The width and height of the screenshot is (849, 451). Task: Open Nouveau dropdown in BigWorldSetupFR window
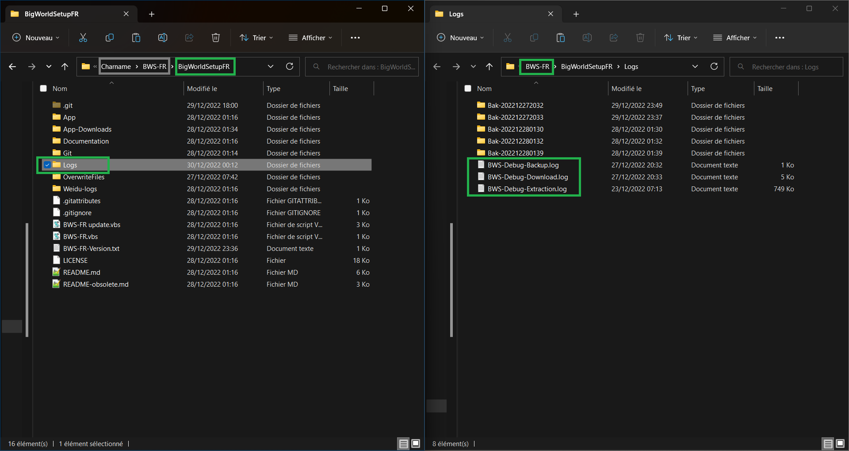(35, 38)
